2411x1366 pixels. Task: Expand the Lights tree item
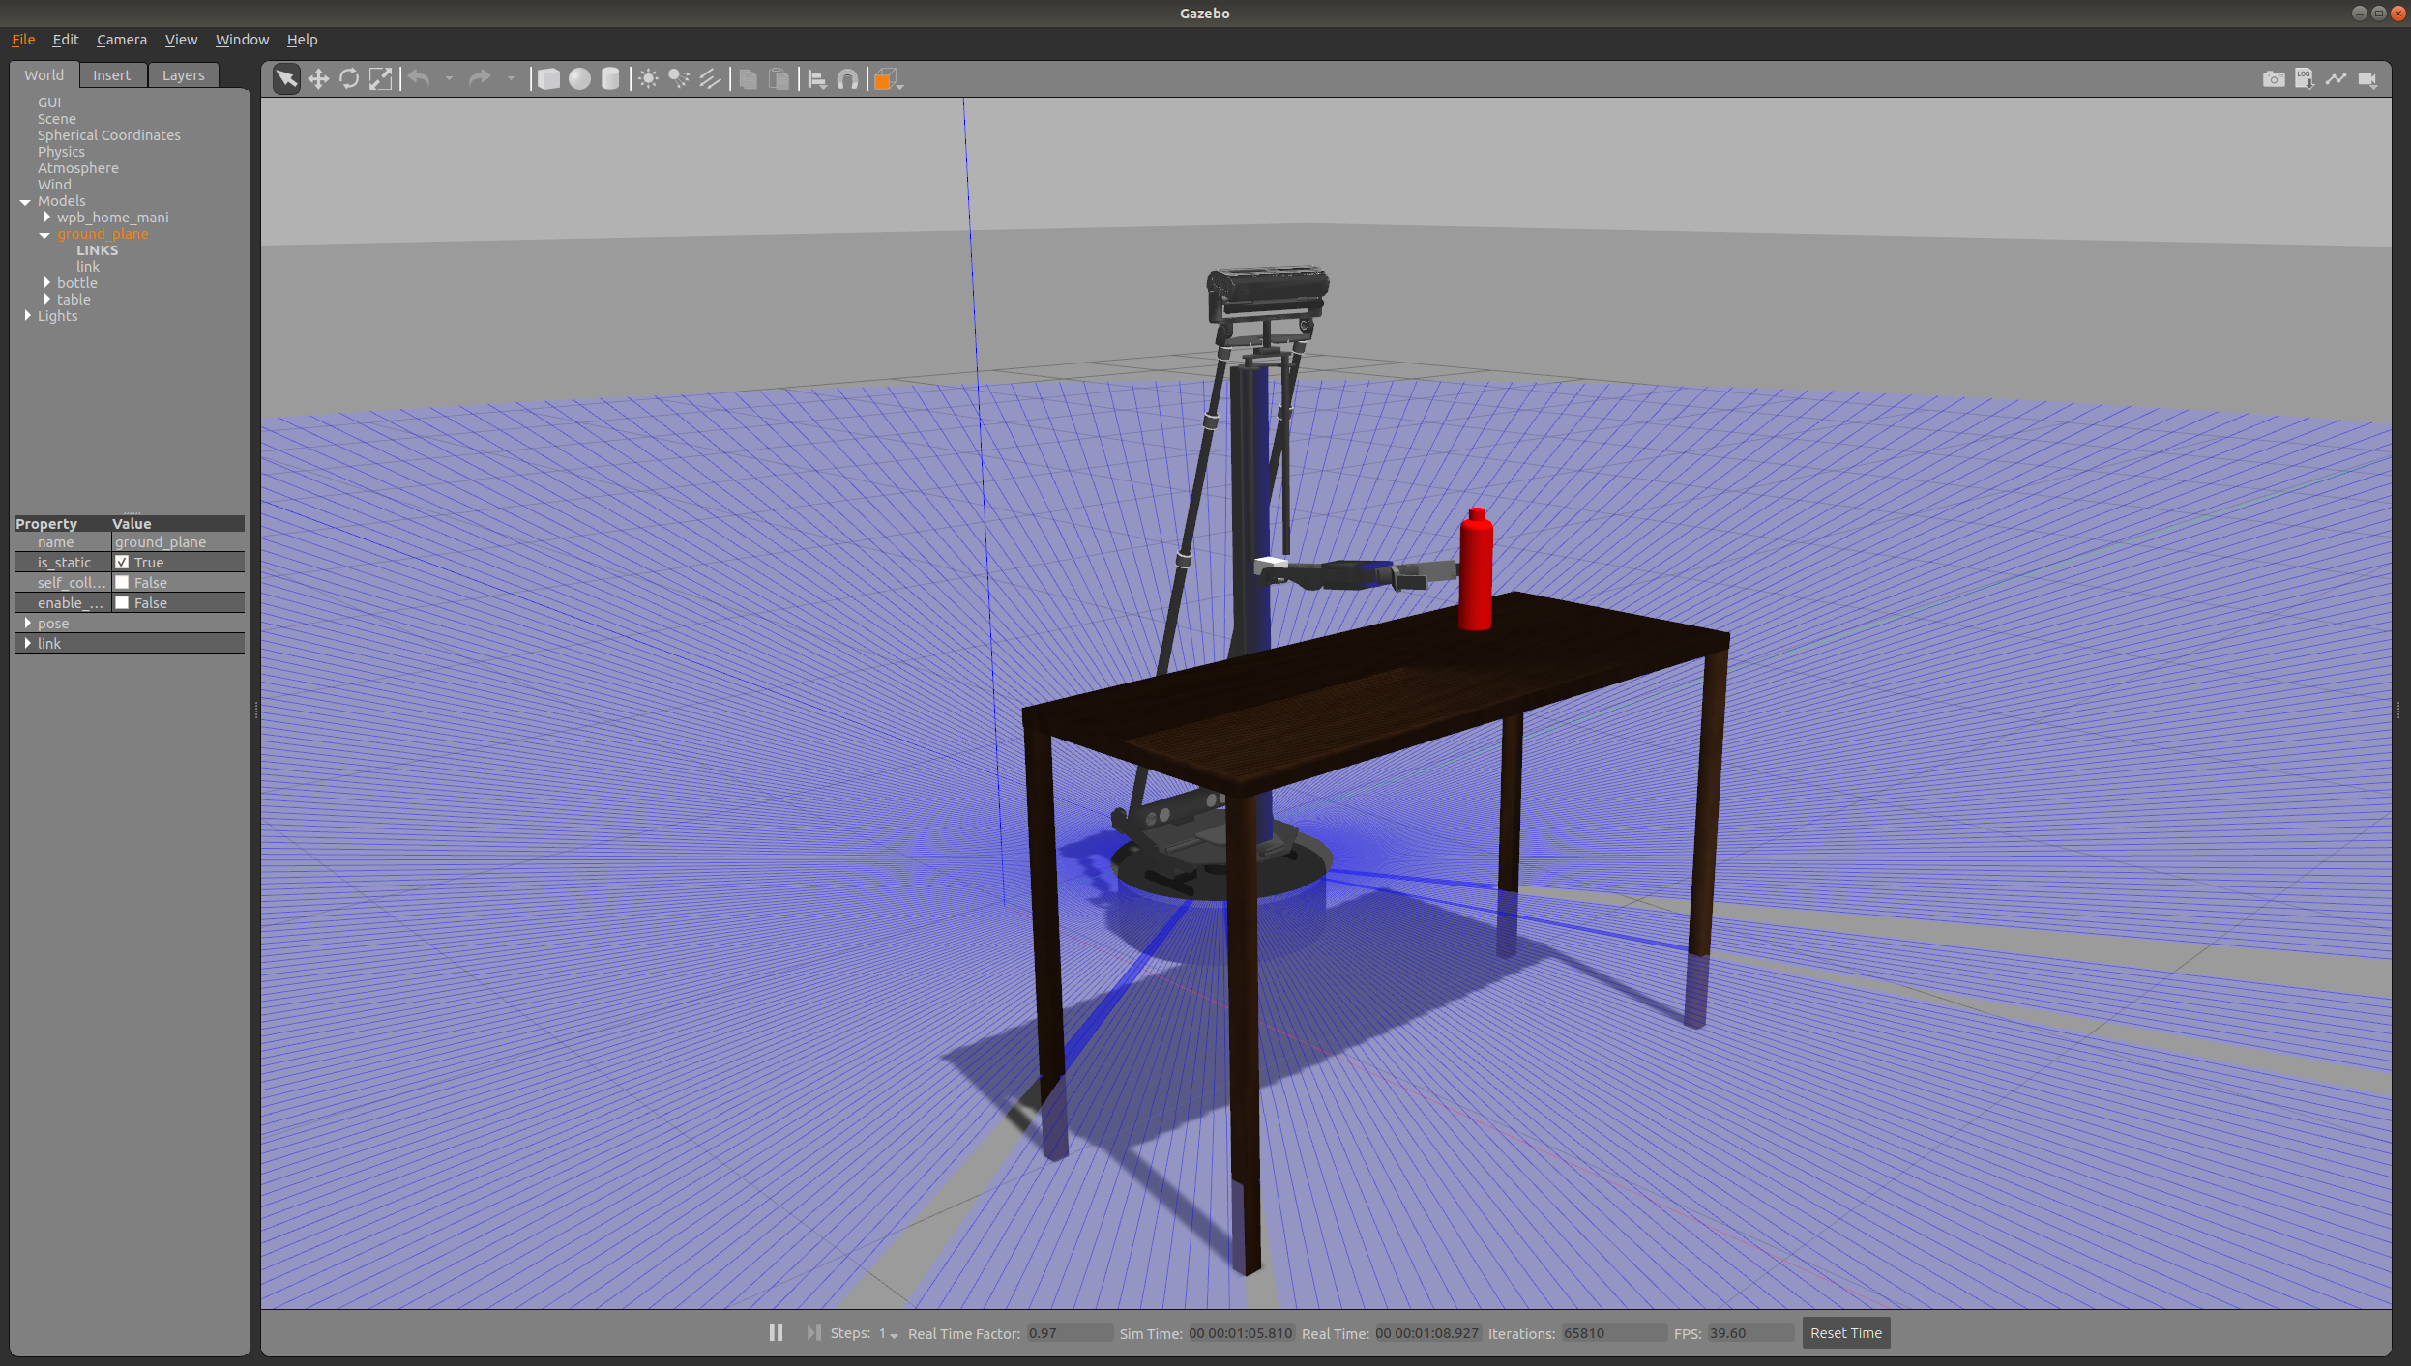pos(27,315)
